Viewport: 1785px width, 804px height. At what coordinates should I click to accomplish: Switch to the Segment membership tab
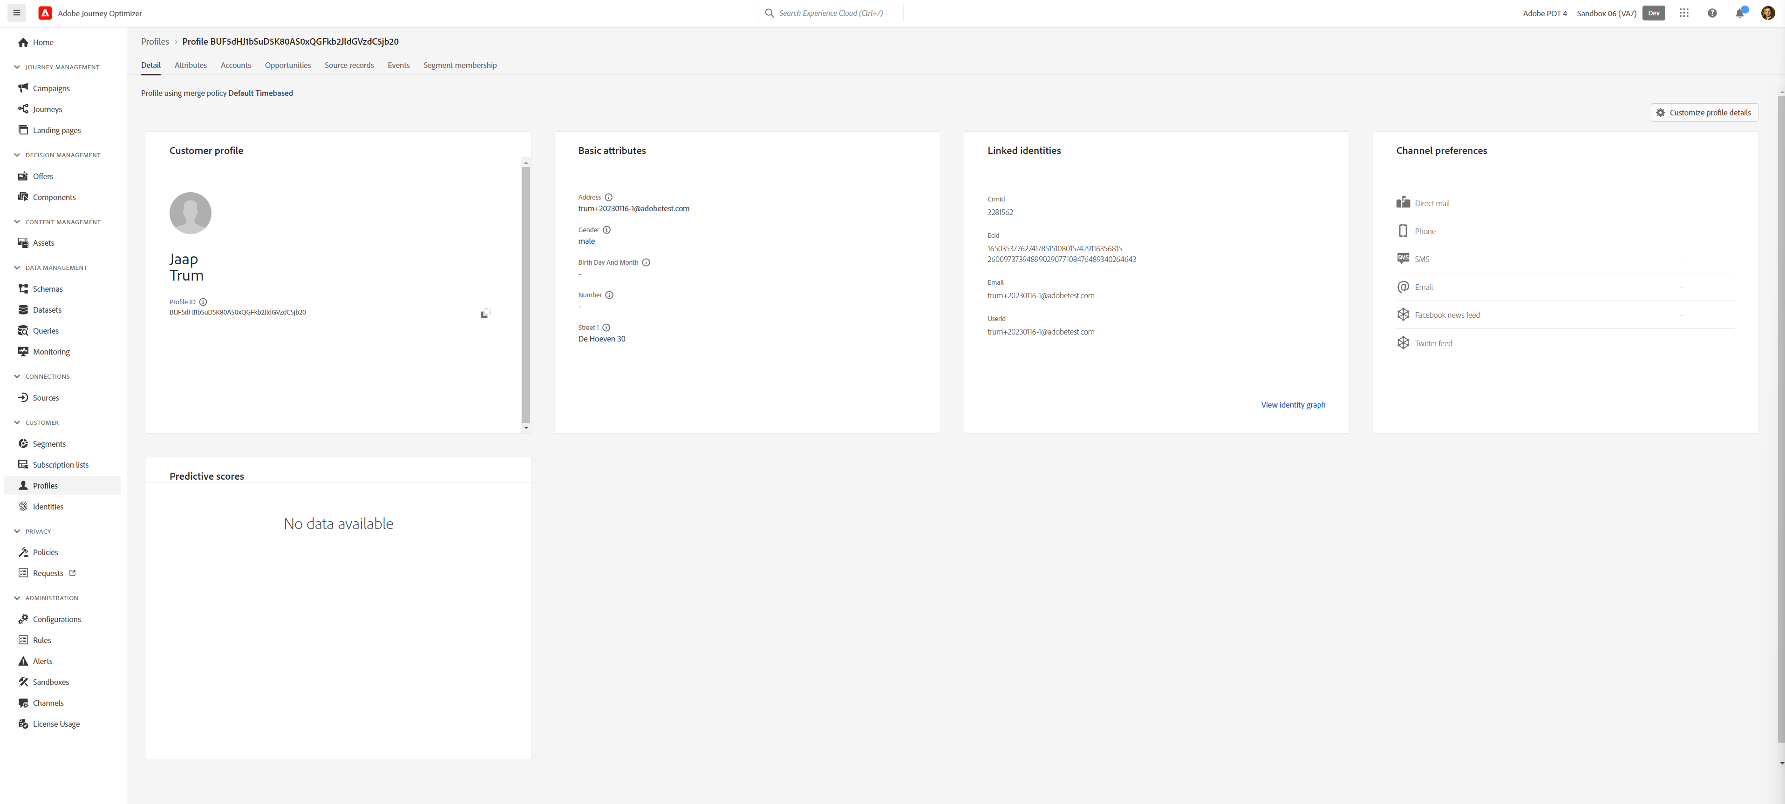point(460,65)
